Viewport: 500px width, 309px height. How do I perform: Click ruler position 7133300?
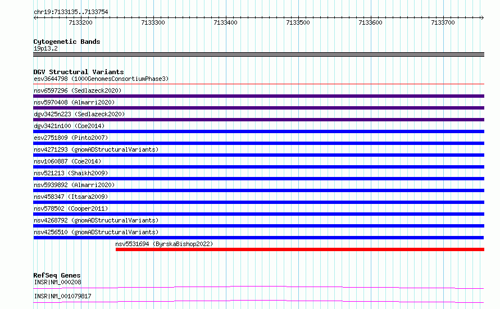(153, 22)
